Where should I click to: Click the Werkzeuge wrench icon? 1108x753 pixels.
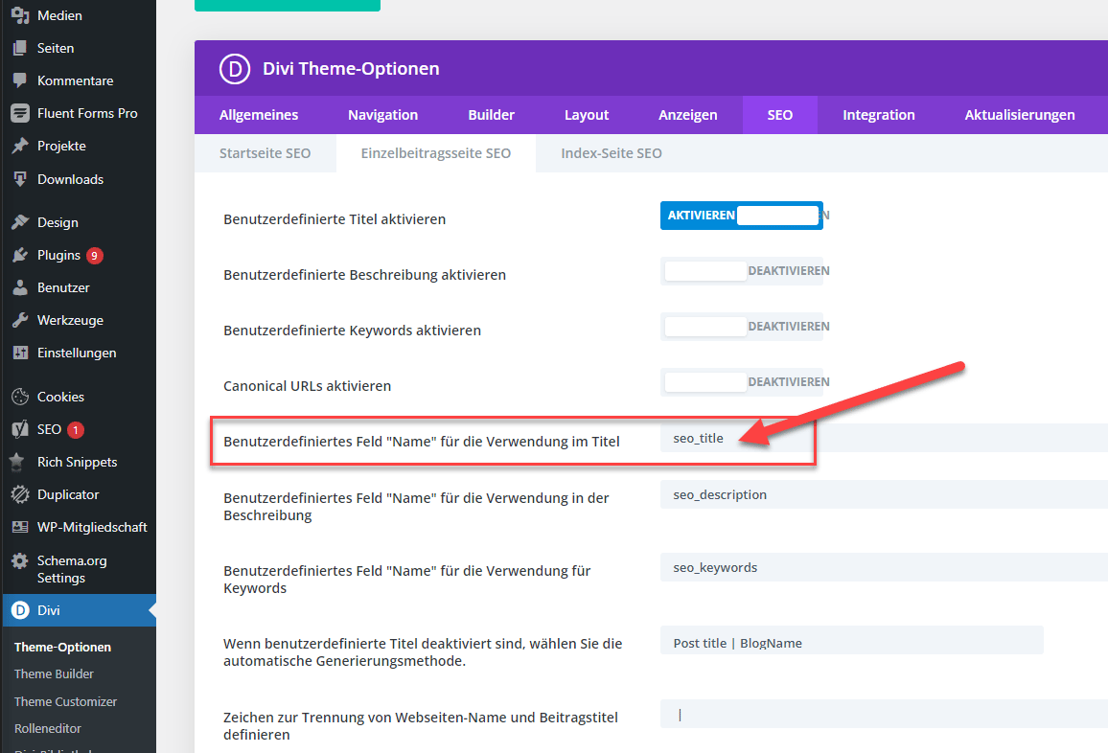[x=20, y=320]
